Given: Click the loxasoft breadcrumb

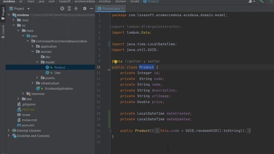Looking at the screenshot, I should (x=65, y=2).
